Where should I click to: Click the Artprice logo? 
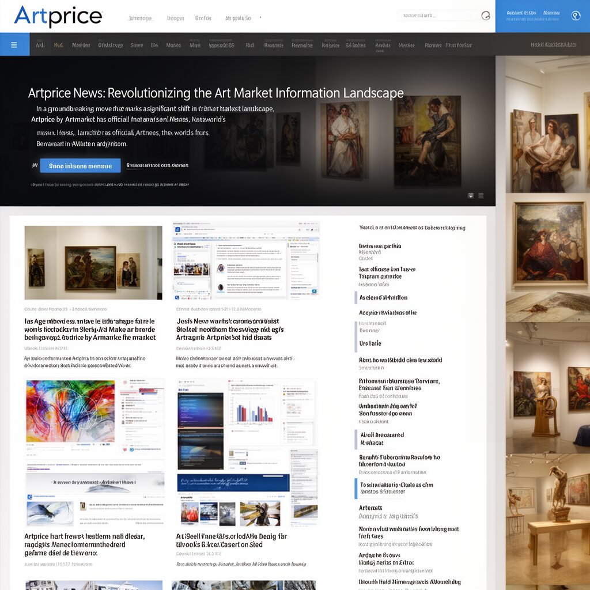58,16
